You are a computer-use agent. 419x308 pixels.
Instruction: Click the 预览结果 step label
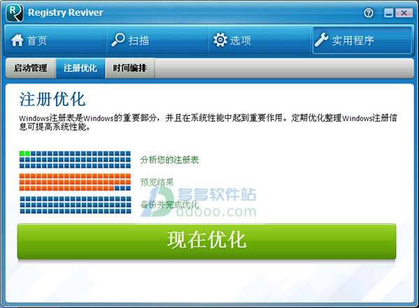(x=157, y=182)
